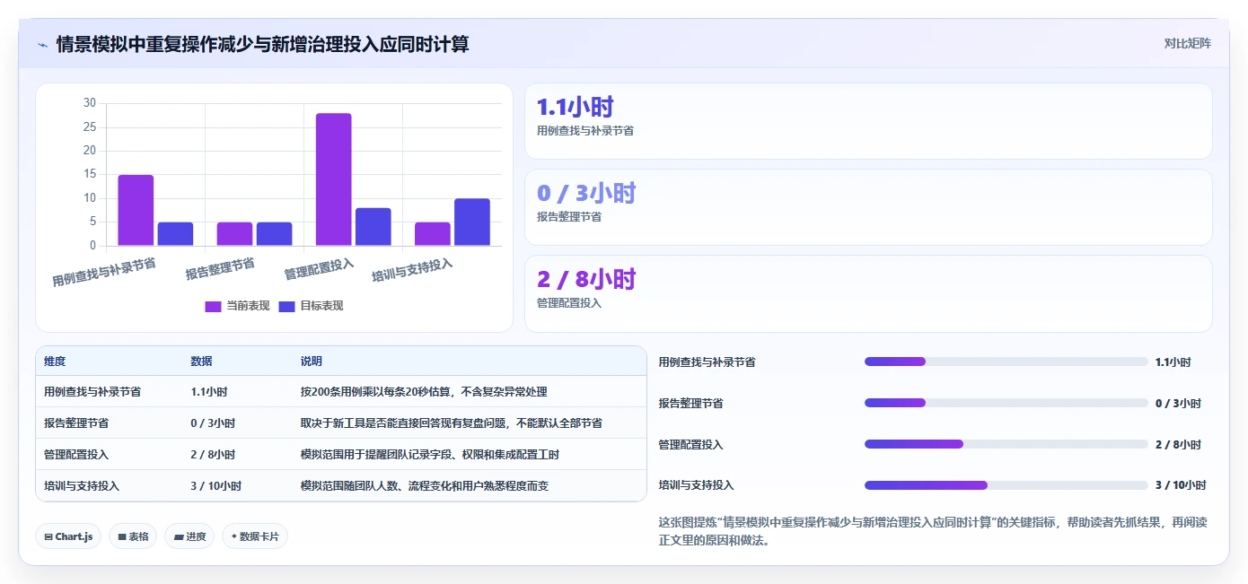Click the 2 / 8小时 管理配置投入 card

868,293
